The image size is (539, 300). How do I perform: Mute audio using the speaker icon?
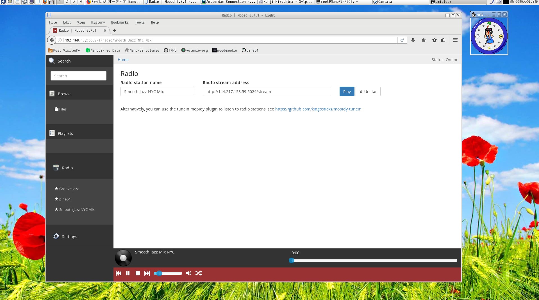188,273
